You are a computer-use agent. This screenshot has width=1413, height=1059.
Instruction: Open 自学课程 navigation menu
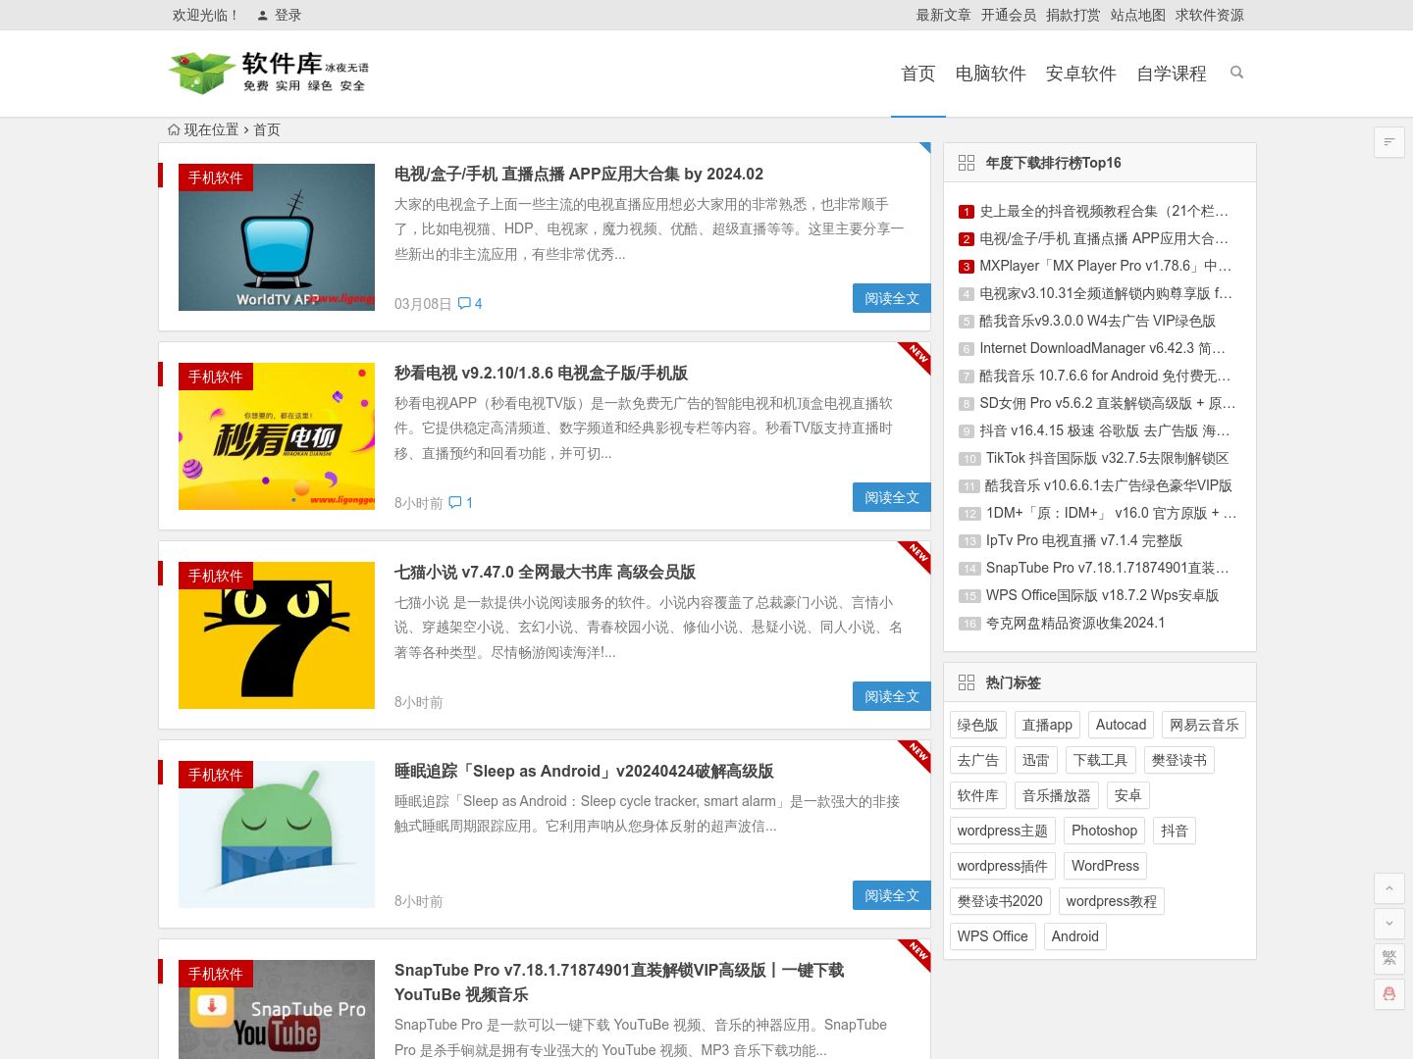pos(1172,74)
